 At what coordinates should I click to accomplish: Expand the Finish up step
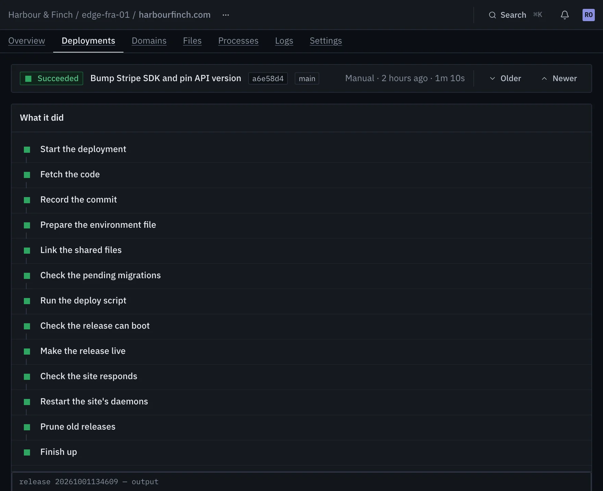point(301,452)
